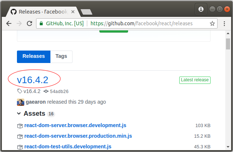Click scrollbar up arrow
Screen dimensions: 233x152
tap(228, 33)
